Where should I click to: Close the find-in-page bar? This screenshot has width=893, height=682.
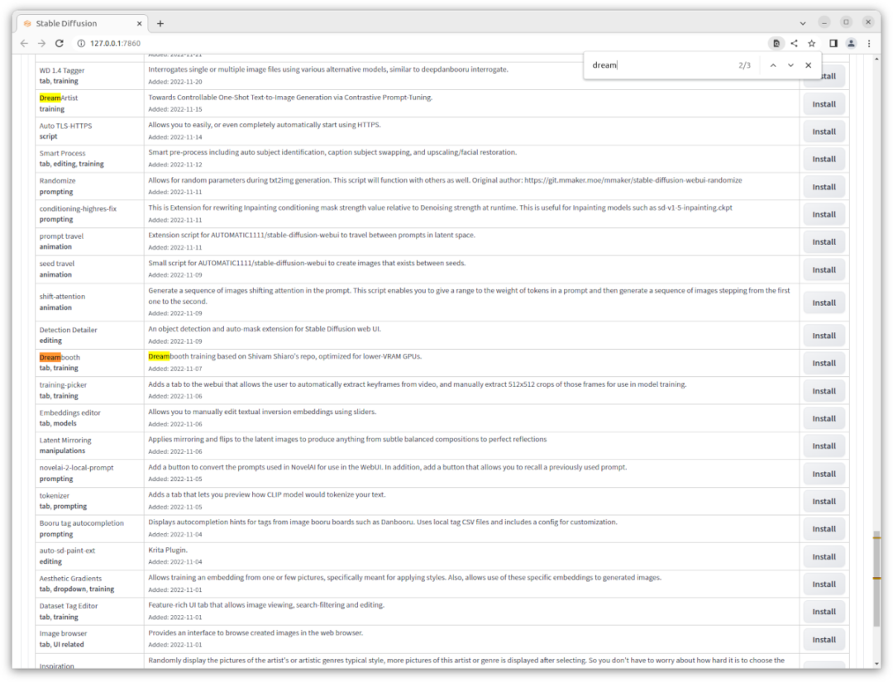(809, 65)
